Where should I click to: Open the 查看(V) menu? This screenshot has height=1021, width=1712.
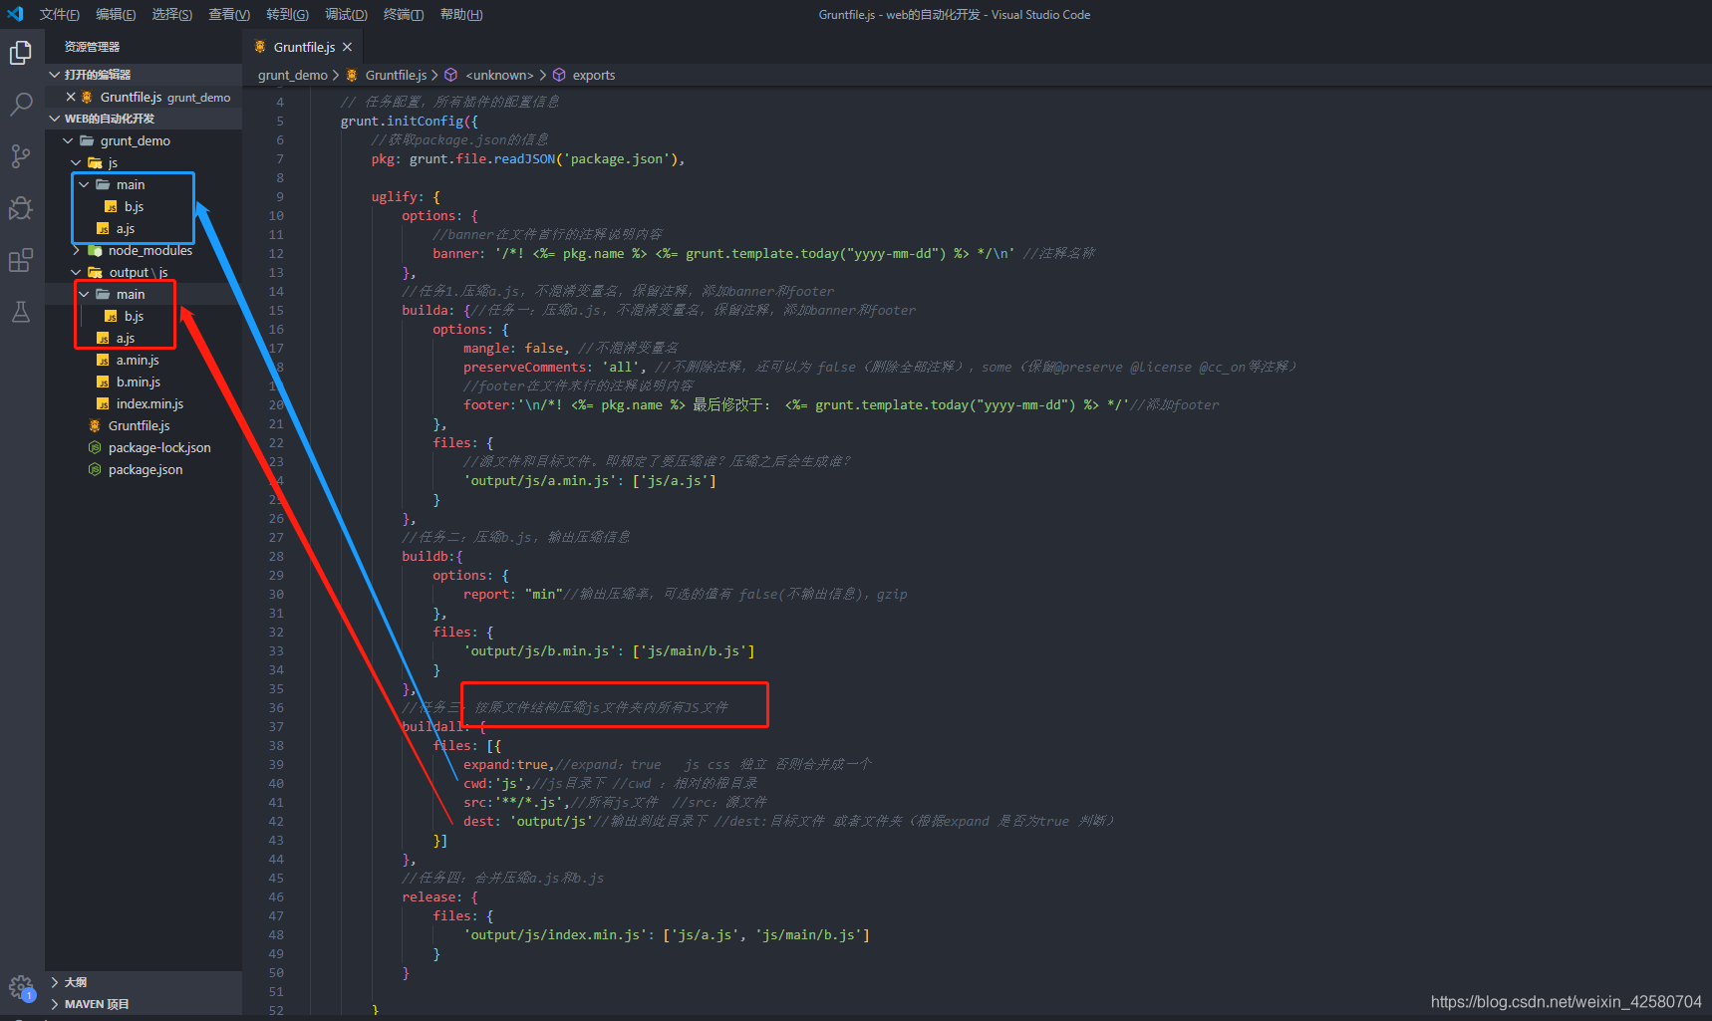pyautogui.click(x=229, y=14)
